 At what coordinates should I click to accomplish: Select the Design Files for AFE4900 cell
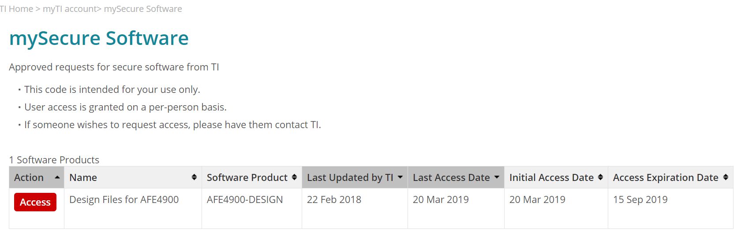pos(124,200)
